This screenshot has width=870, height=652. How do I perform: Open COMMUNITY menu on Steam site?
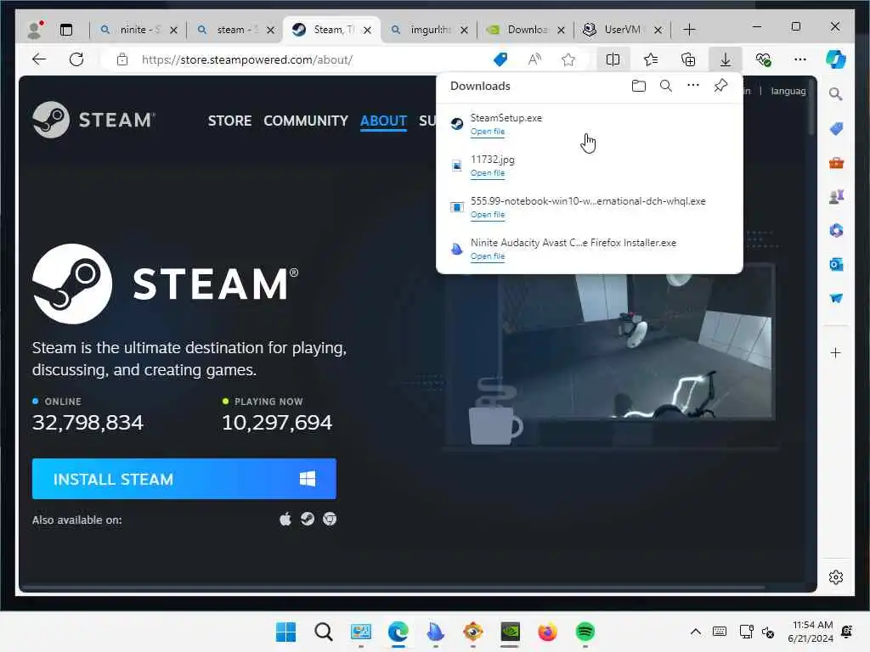coord(306,121)
